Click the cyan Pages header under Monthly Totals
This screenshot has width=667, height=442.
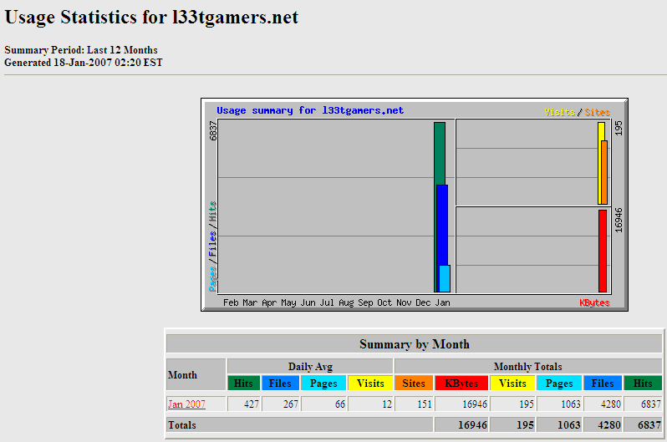pos(559,383)
